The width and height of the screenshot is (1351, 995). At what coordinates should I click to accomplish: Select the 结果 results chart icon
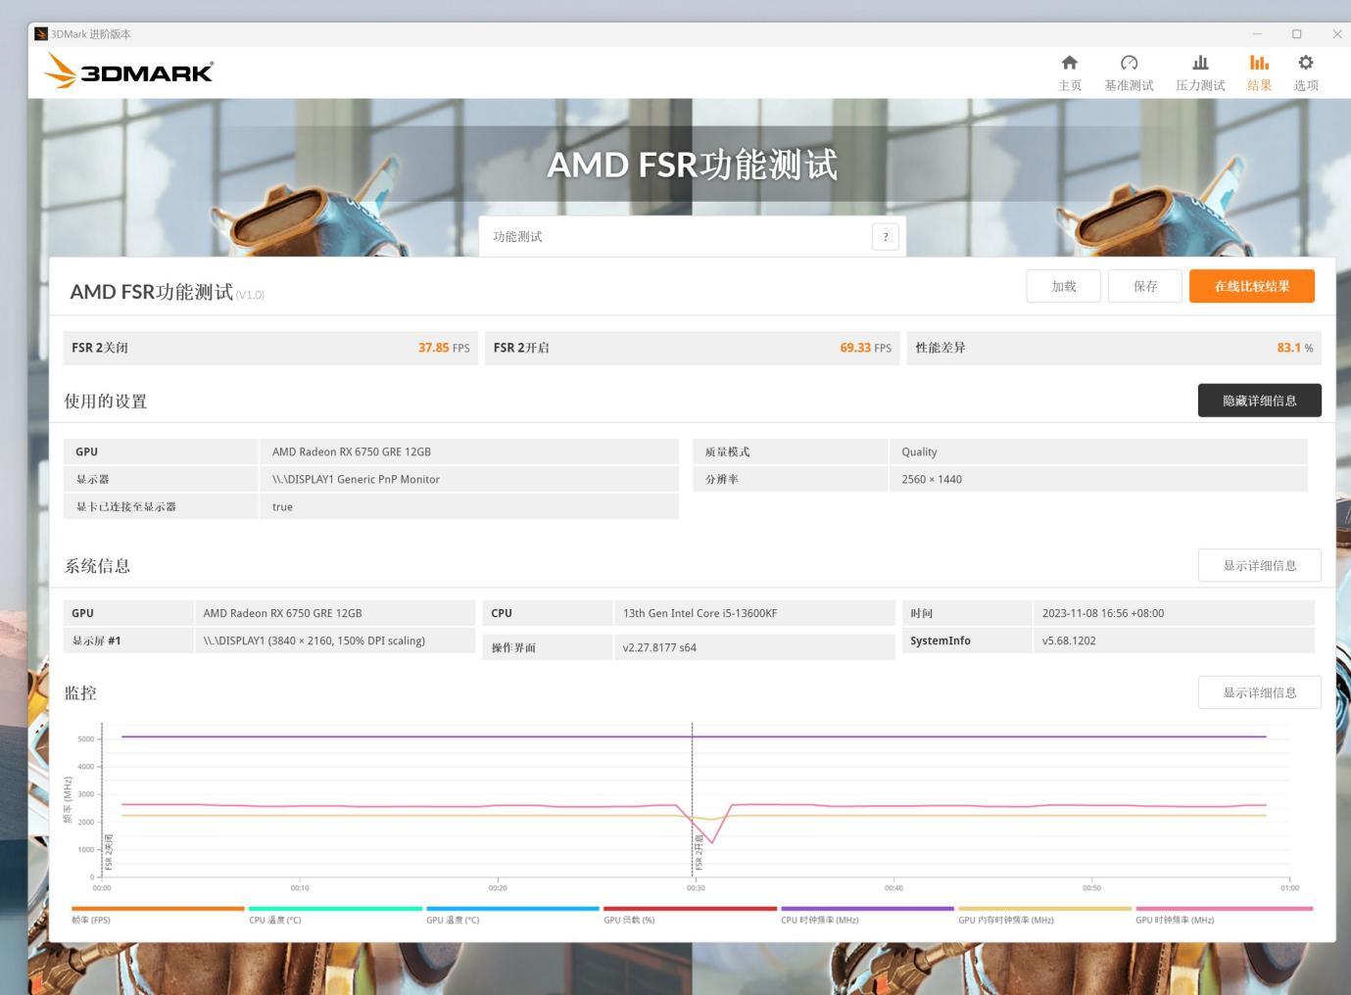[1259, 63]
